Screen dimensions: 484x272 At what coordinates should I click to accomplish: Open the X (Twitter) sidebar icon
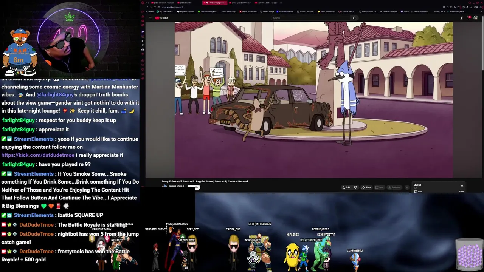pos(143,45)
